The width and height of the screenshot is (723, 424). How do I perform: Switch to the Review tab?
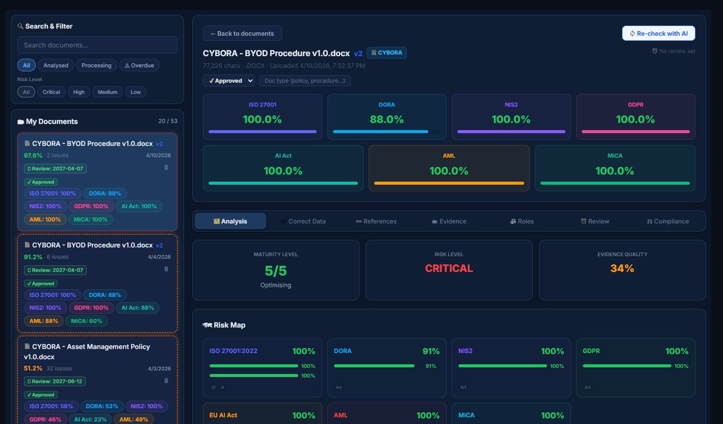click(595, 221)
